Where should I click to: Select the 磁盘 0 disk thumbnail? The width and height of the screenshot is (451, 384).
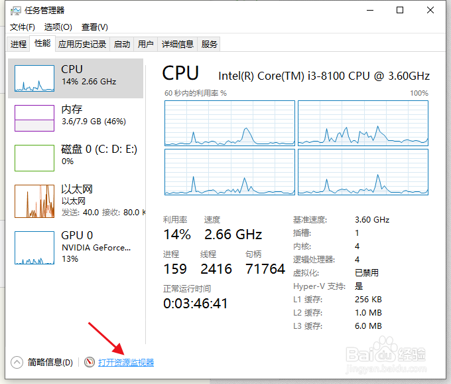pos(34,158)
